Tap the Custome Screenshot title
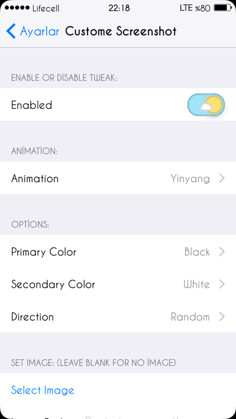The width and height of the screenshot is (236, 419). click(x=121, y=31)
